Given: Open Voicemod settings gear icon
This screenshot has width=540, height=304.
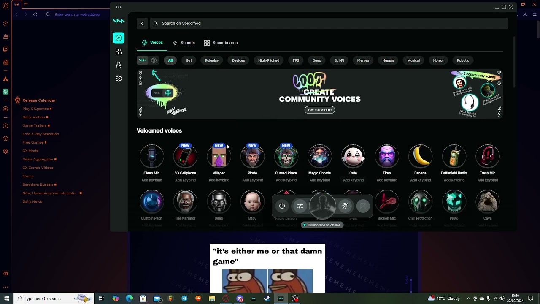Looking at the screenshot, I should [119, 79].
